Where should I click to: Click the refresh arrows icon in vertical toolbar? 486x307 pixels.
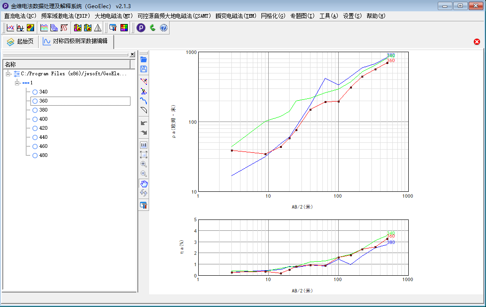tap(144, 193)
